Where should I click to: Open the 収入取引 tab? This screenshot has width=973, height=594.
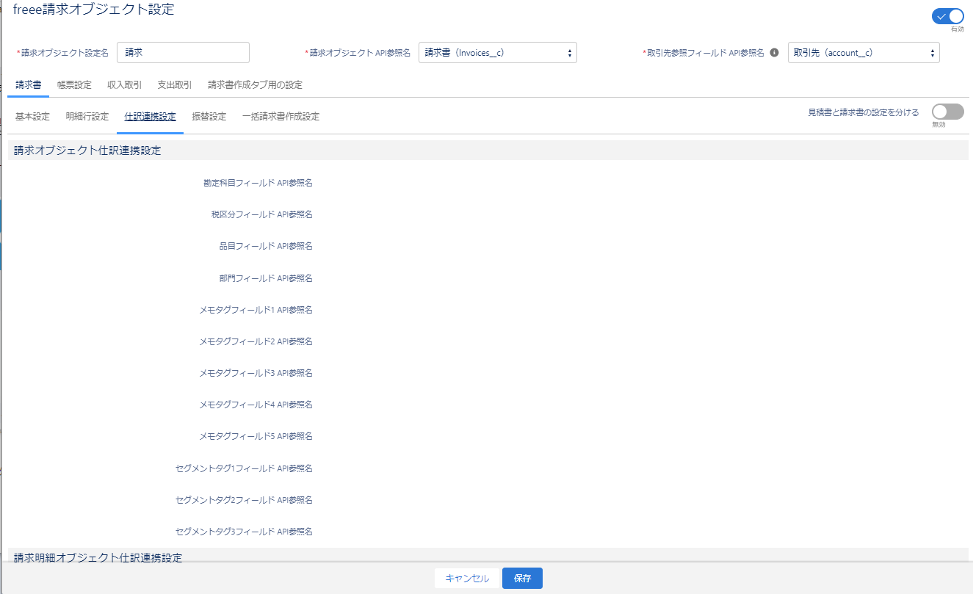click(x=124, y=85)
